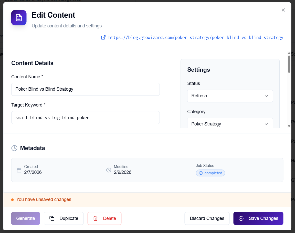Select the Content Name input field

click(85, 89)
